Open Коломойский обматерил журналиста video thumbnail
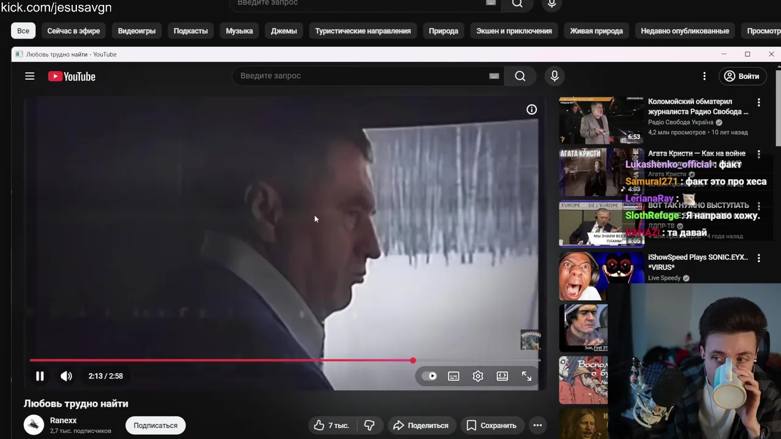The height and width of the screenshot is (439, 781). click(601, 120)
